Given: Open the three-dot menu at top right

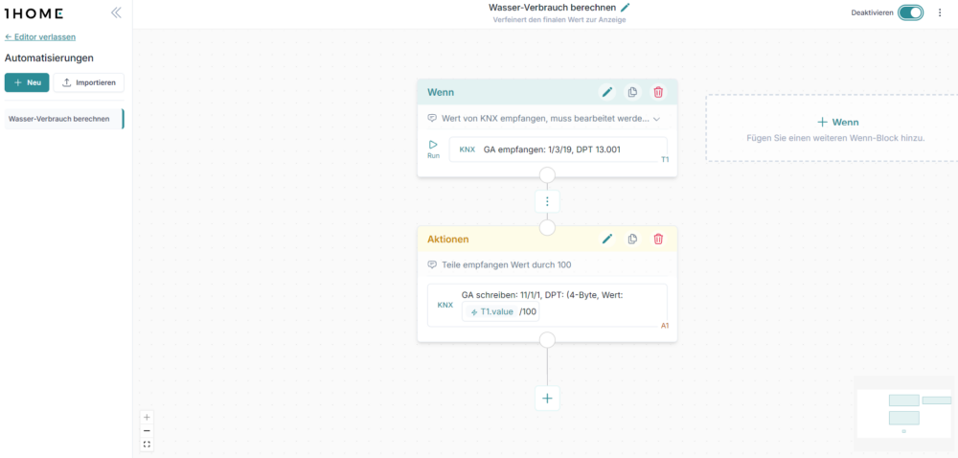Looking at the screenshot, I should pos(940,12).
